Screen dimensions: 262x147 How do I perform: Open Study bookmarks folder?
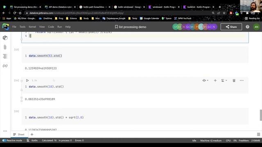(84, 18)
